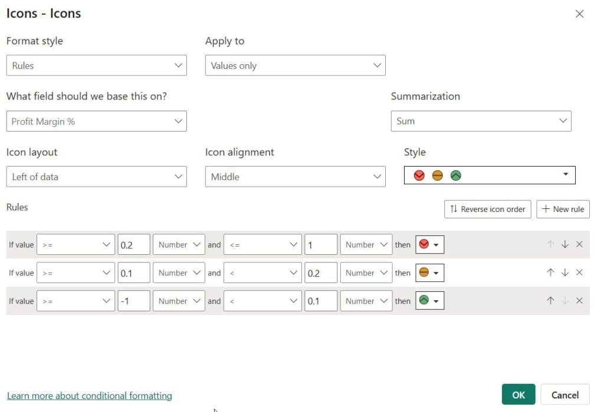Open first rule's >= operator dropdown
This screenshot has width=604, height=412.
tap(75, 244)
